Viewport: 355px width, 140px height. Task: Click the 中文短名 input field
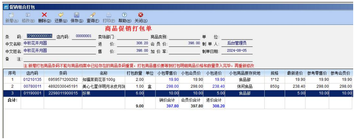coord(60,51)
